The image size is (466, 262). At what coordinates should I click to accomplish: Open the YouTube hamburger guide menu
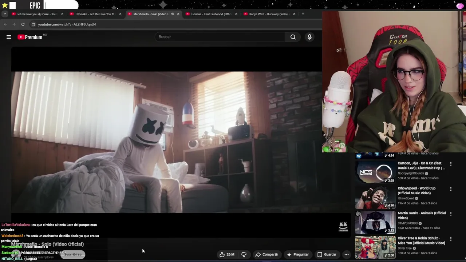tap(9, 37)
